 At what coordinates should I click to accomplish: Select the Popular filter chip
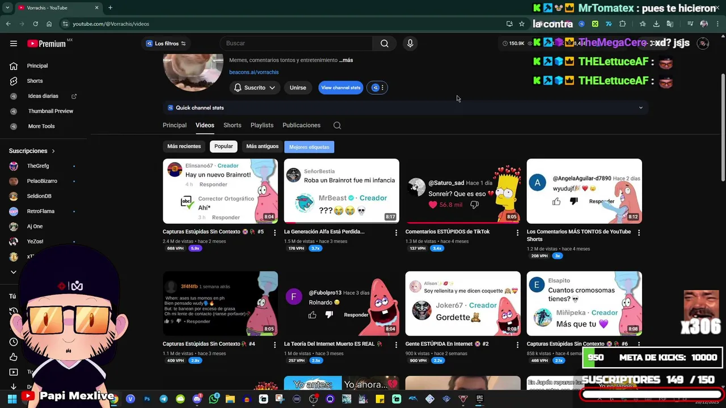(x=223, y=146)
